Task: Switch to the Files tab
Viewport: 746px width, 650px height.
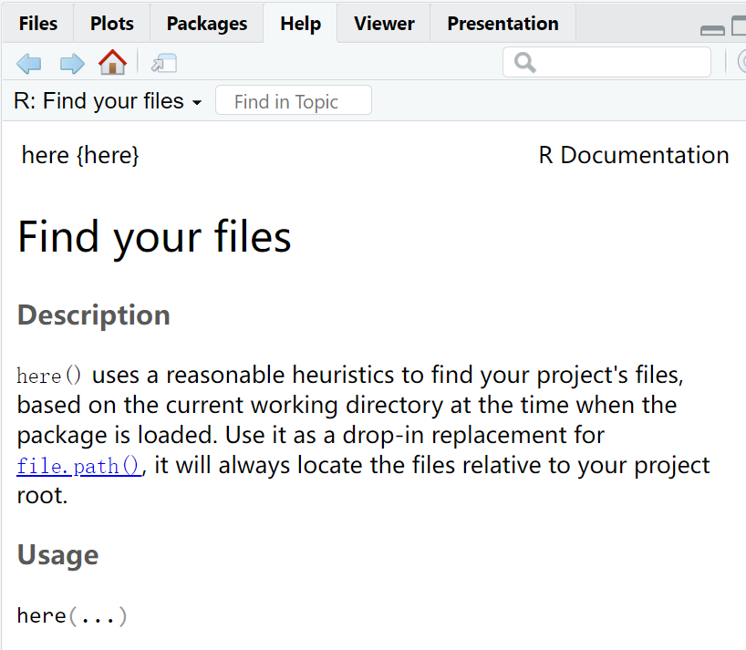Action: pyautogui.click(x=37, y=24)
